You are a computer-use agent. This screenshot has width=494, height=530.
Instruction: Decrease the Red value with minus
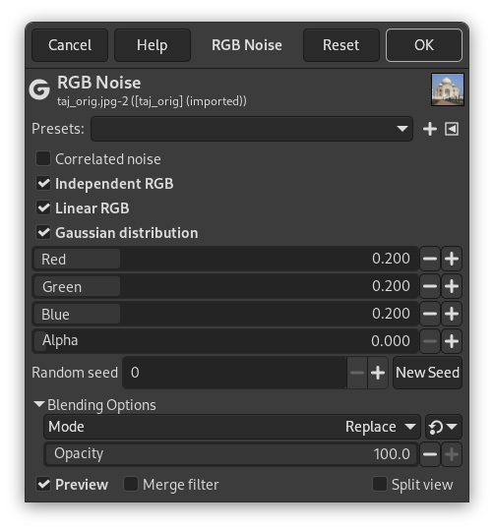click(430, 259)
